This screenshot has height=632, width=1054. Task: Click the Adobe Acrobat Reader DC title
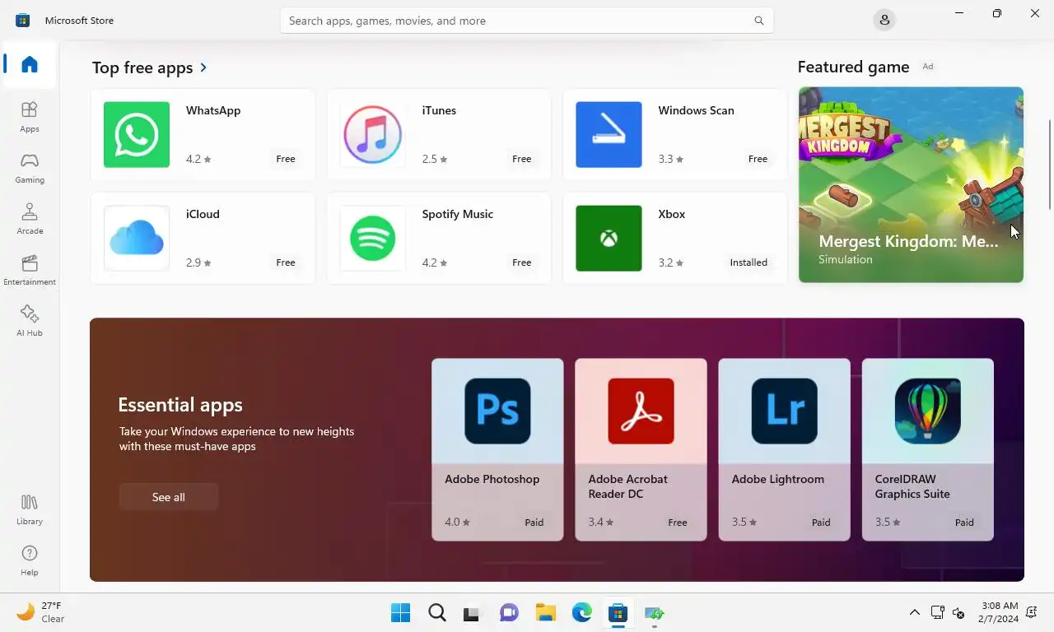[x=627, y=486]
